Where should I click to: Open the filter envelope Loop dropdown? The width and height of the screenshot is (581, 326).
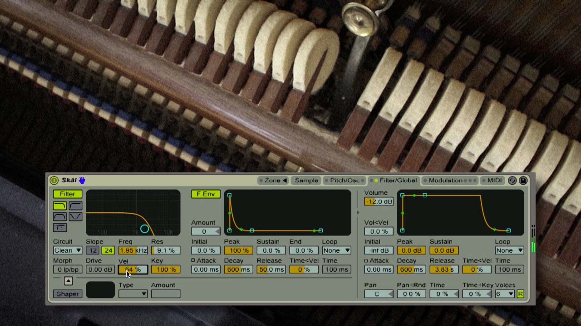[336, 250]
